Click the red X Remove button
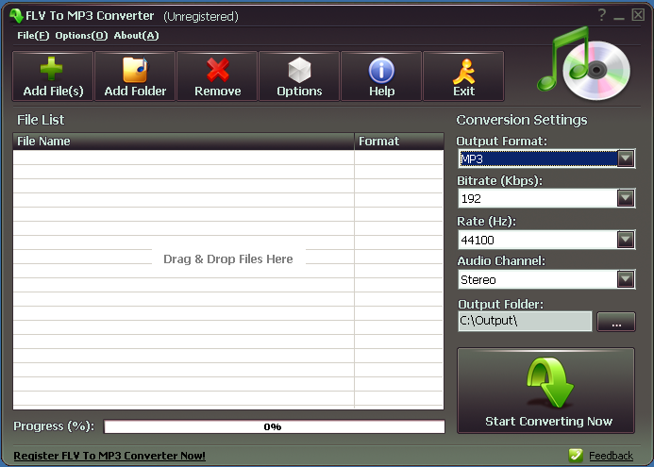The width and height of the screenshot is (654, 467). click(x=217, y=76)
